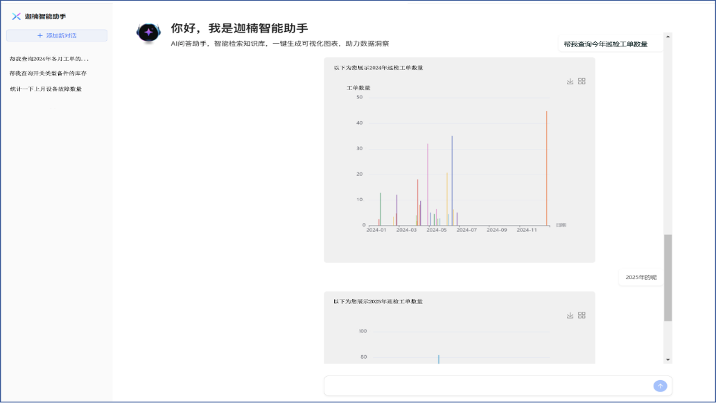Open conversation 帮我查询开关类型备件的库存
716x403 pixels.
click(48, 73)
